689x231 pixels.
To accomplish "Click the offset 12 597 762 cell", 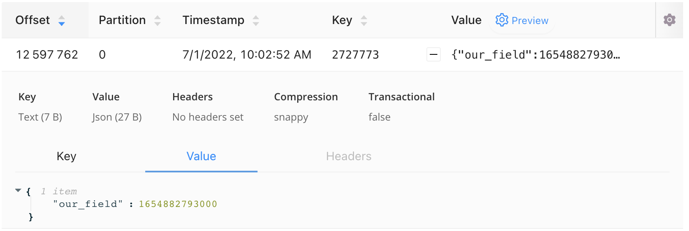I will [47, 54].
